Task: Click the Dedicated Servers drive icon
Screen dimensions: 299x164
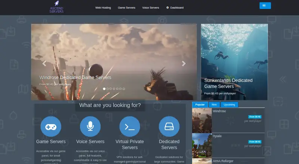Action: [x=169, y=126]
